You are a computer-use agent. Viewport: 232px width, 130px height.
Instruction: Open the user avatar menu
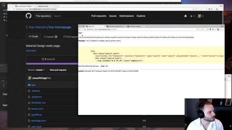pos(200,16)
